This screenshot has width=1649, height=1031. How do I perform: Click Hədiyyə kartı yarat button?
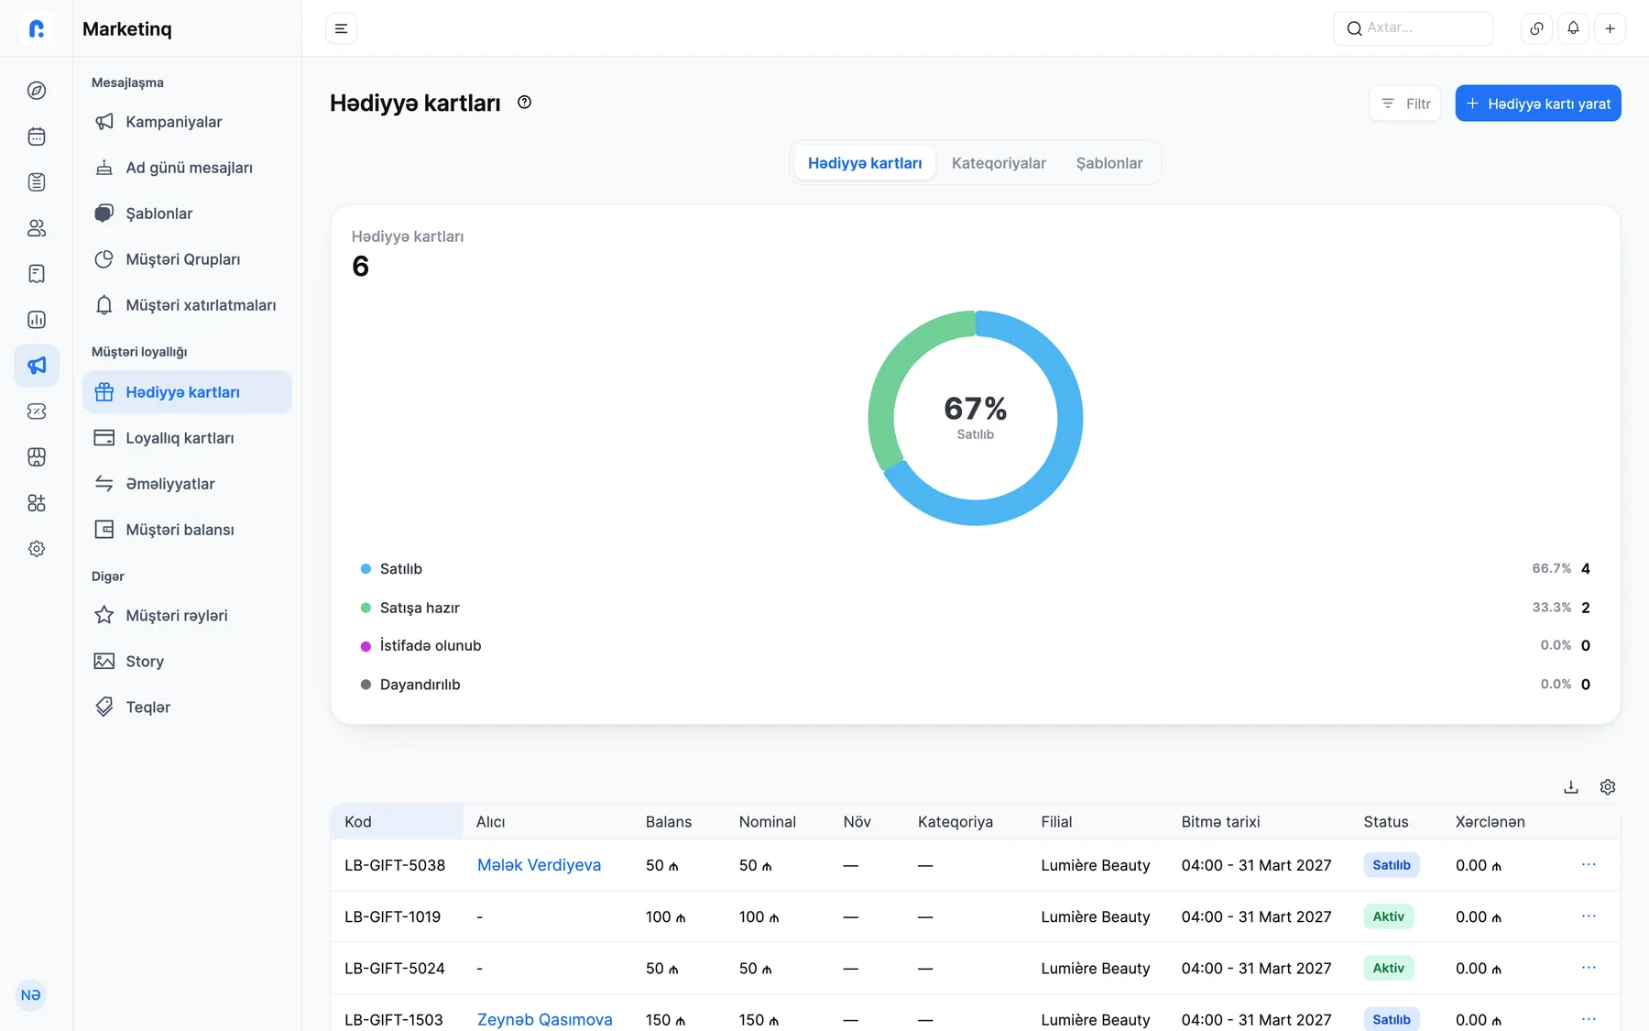[1538, 104]
